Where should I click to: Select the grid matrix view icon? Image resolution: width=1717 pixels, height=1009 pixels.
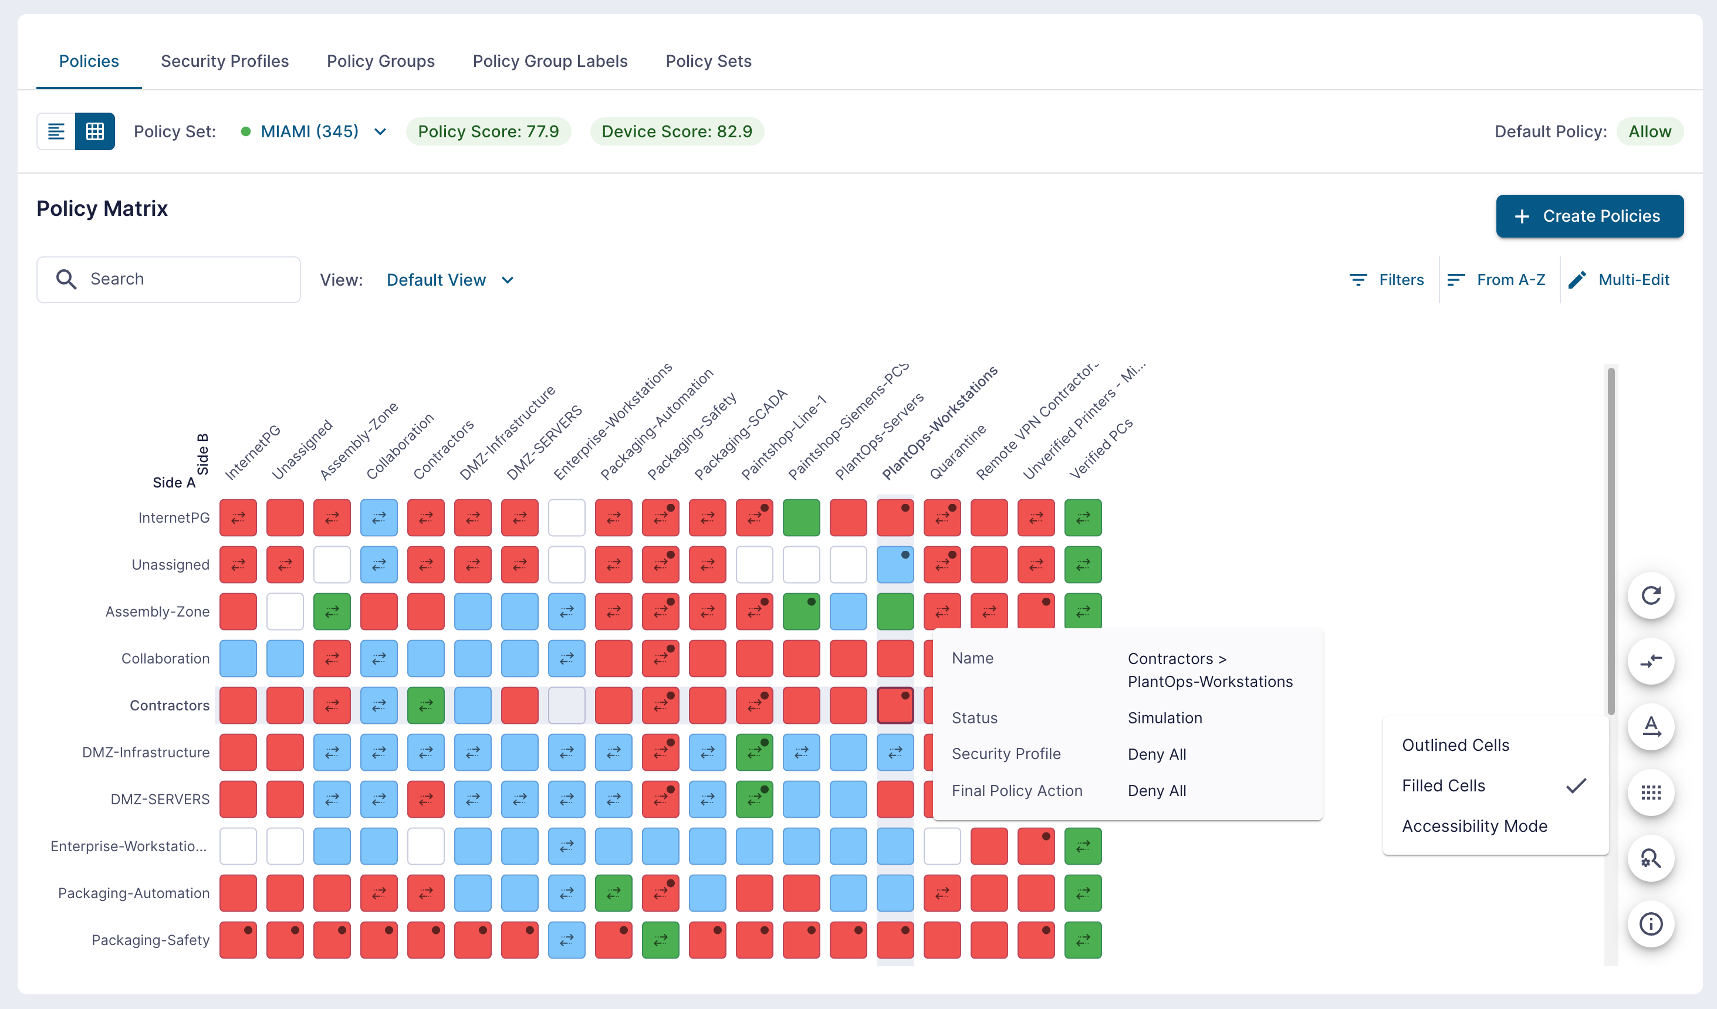click(96, 131)
